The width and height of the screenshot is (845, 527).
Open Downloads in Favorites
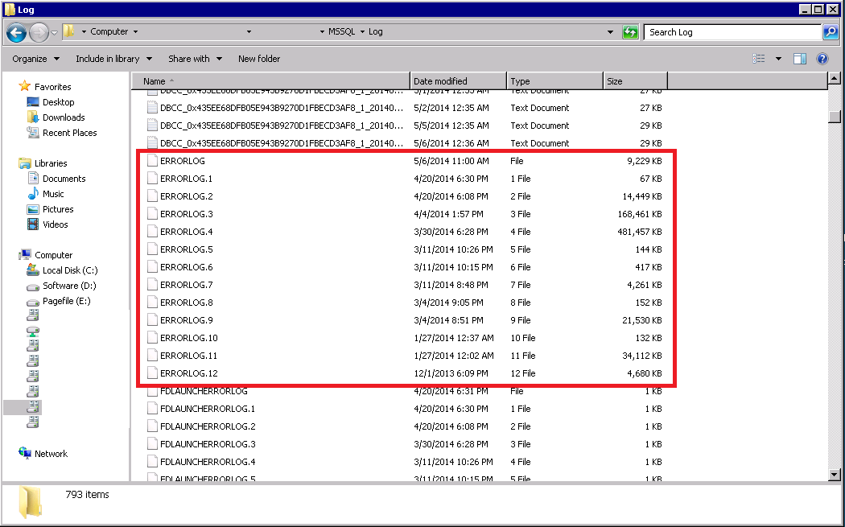pyautogui.click(x=64, y=117)
